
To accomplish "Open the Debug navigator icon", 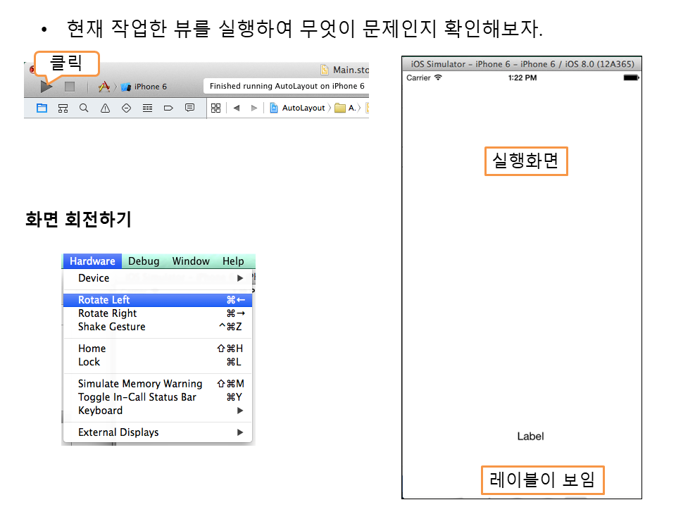I will (147, 108).
